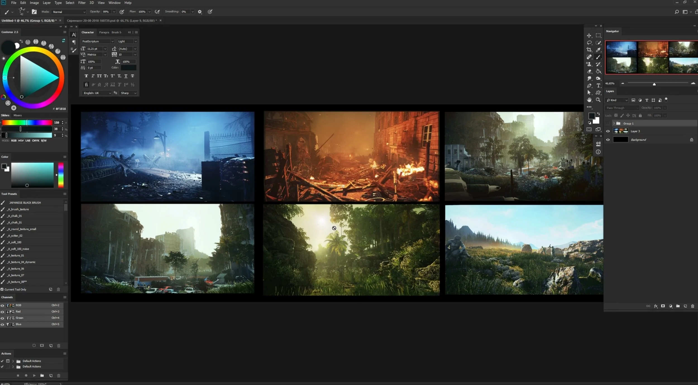Select the Clone Stamp tool

tap(589, 64)
